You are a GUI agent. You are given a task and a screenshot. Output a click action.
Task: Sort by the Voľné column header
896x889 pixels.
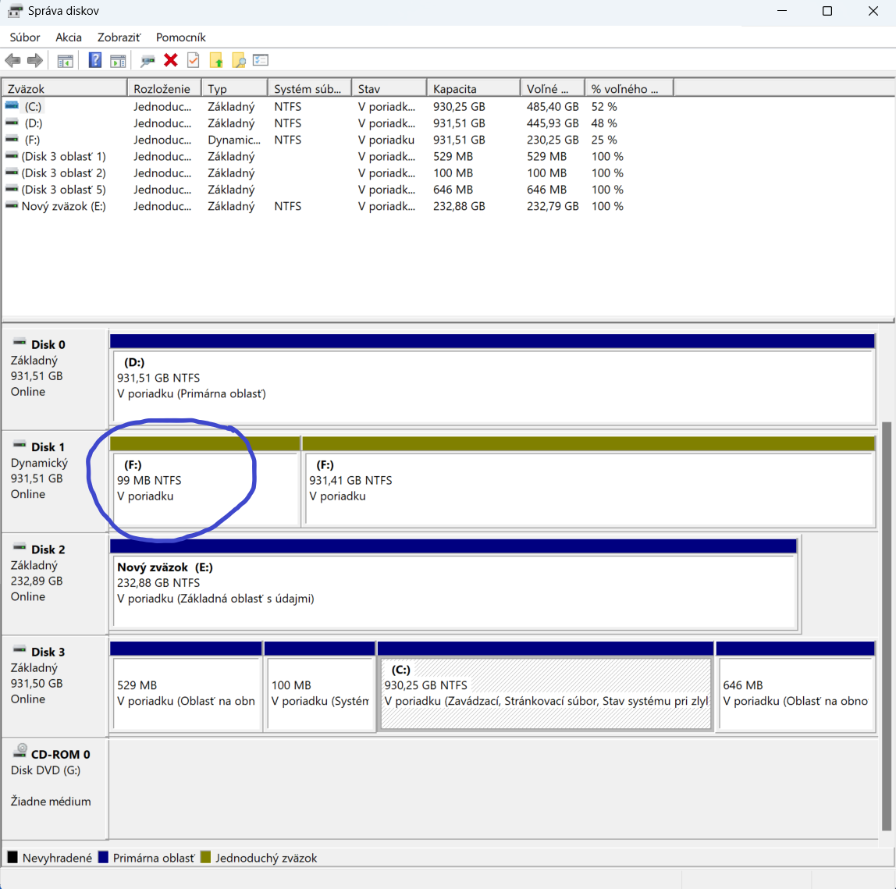click(553, 88)
